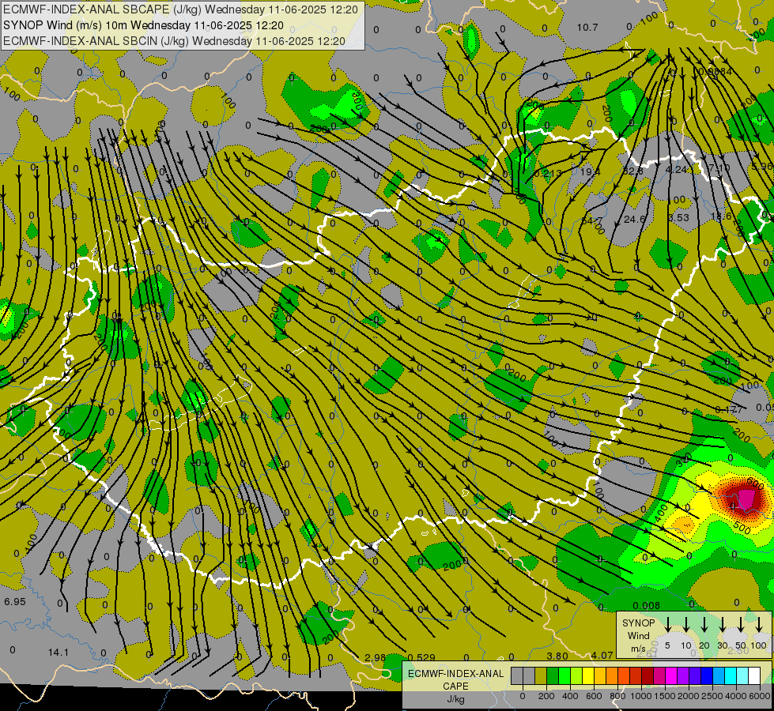Select the bright magenta CAPE legend swatch

pyautogui.click(x=672, y=675)
